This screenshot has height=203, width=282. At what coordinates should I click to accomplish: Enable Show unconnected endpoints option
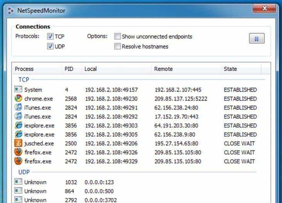(x=117, y=36)
